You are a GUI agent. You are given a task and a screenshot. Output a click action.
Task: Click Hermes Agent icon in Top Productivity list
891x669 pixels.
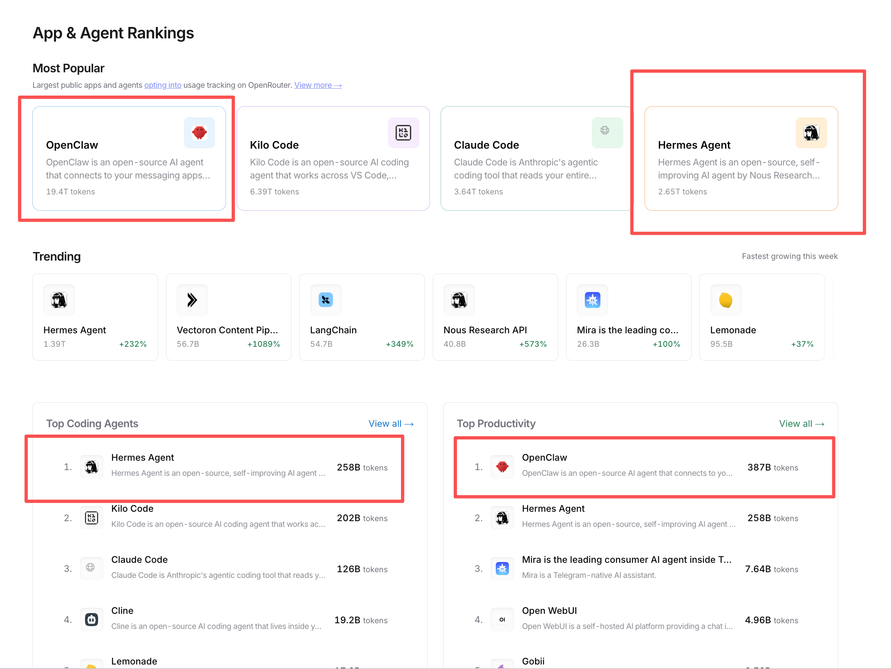coord(502,518)
